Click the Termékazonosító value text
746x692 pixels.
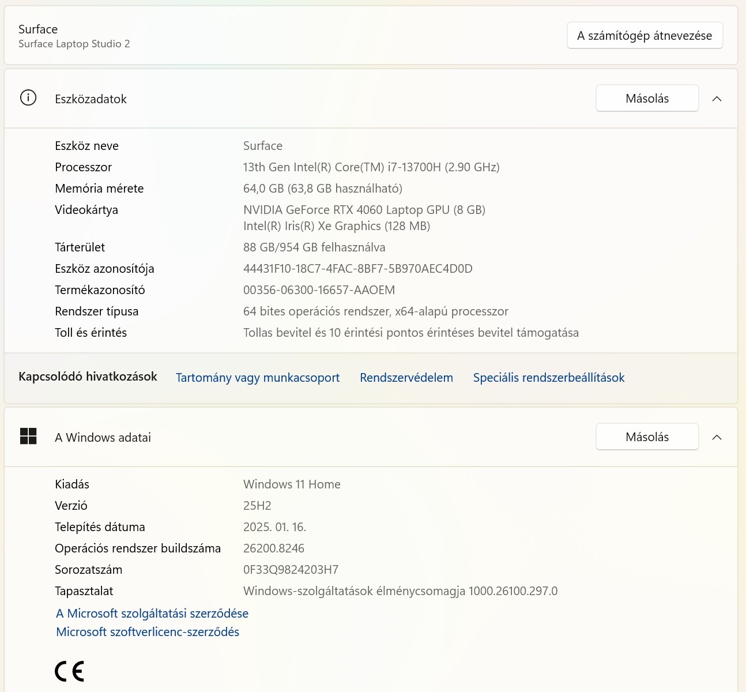click(x=319, y=290)
